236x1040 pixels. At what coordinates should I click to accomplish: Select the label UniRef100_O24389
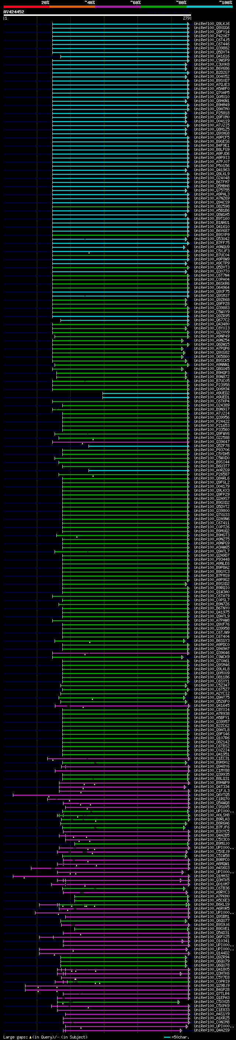point(212,405)
